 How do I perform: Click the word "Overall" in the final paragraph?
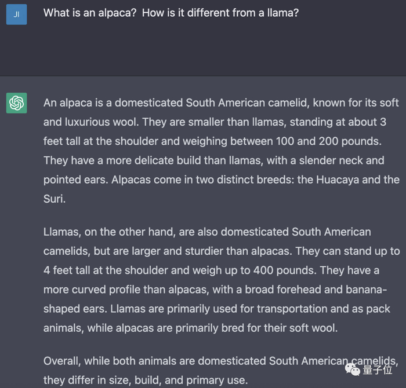(x=63, y=361)
